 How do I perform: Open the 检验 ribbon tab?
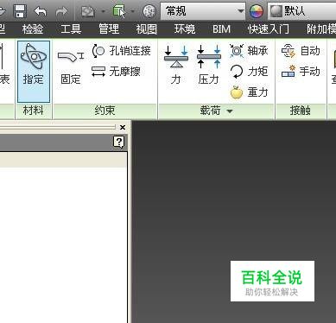(33, 29)
